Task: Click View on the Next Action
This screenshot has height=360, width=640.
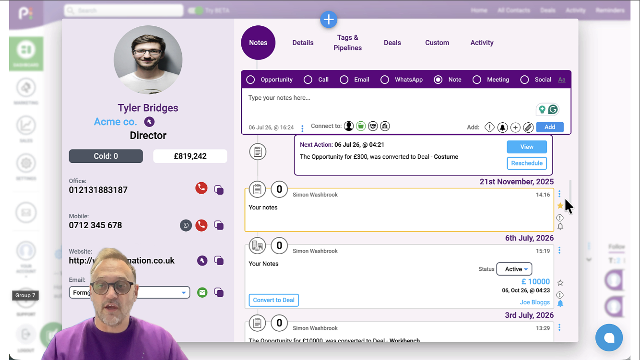Action: (x=527, y=147)
